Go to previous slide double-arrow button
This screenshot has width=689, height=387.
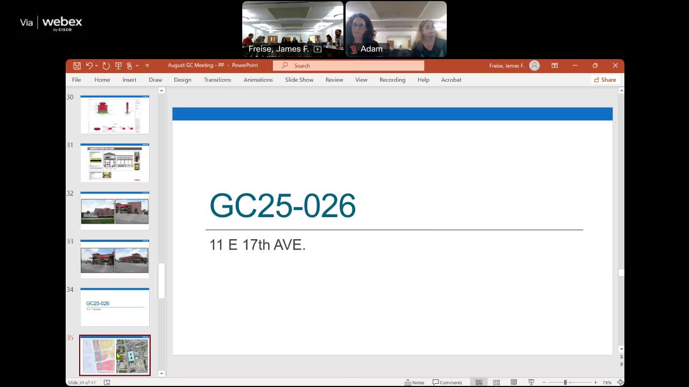click(621, 357)
